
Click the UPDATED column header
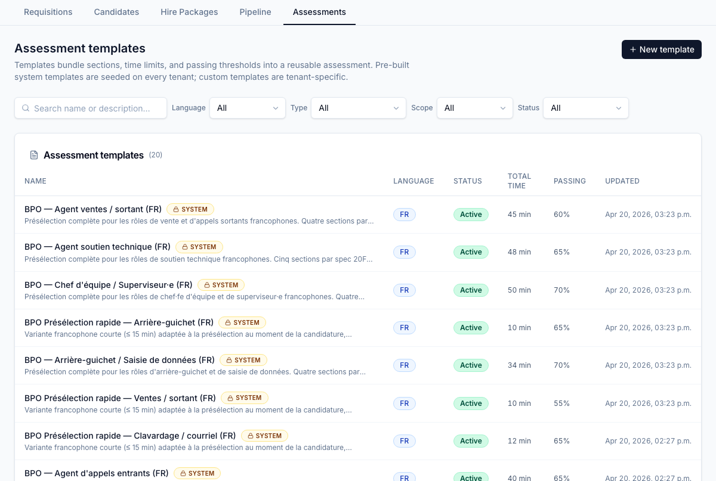click(622, 181)
